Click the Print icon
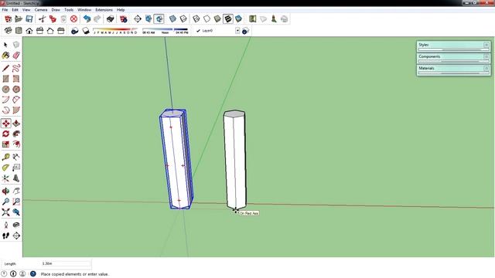 point(110,19)
